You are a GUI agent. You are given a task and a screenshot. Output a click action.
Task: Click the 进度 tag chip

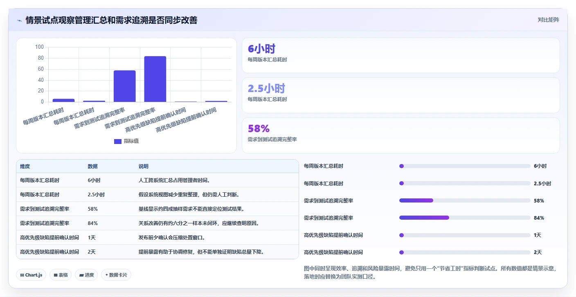click(x=86, y=275)
